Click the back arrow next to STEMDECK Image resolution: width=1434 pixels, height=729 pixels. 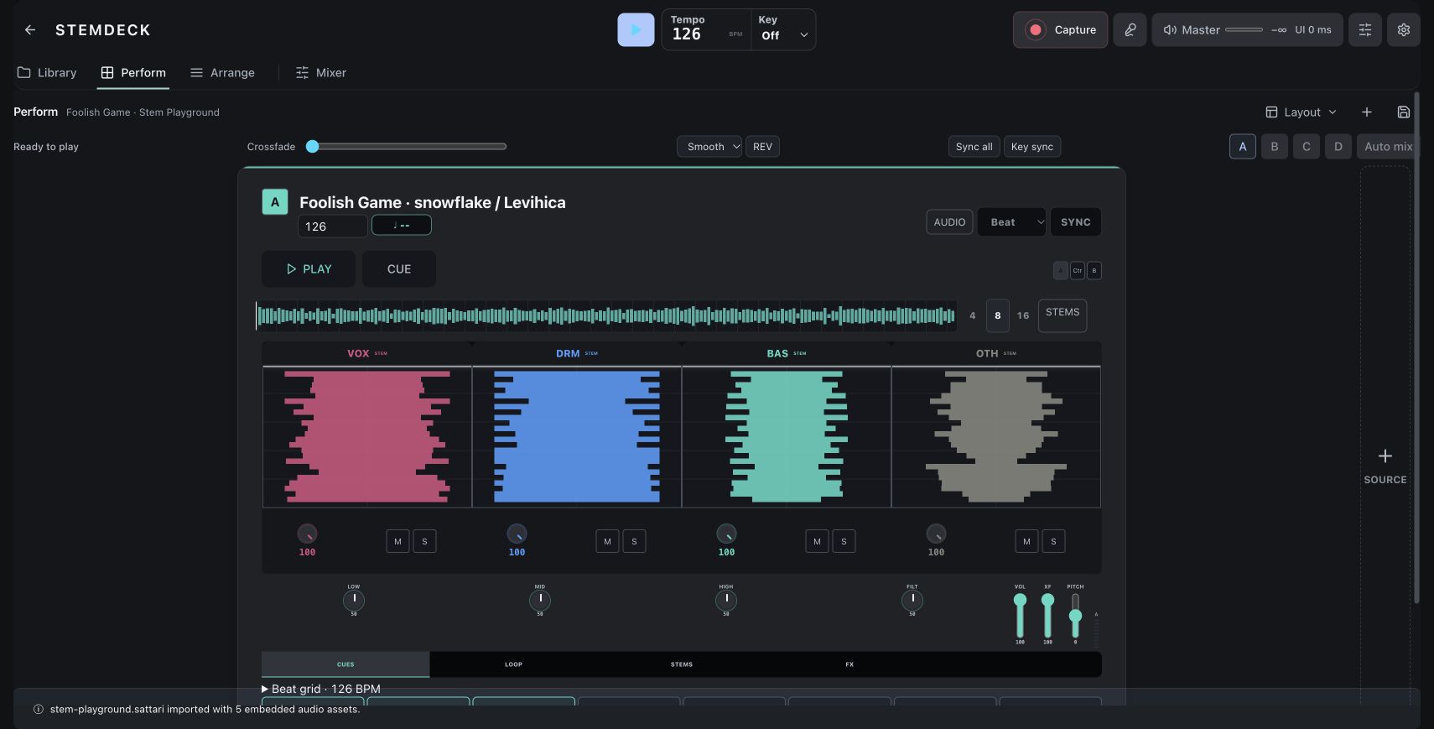tap(30, 30)
